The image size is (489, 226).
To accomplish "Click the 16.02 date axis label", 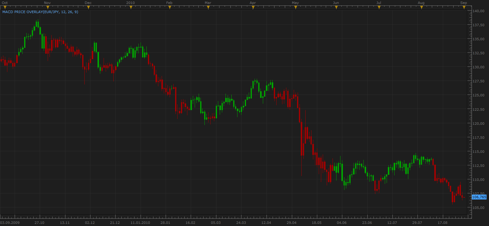I will 190,223.
